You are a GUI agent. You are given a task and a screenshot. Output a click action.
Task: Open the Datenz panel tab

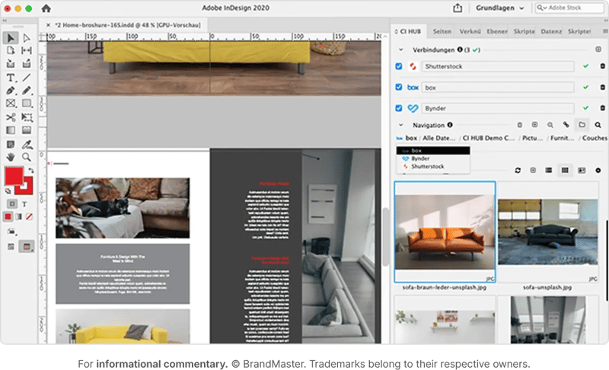click(x=551, y=31)
